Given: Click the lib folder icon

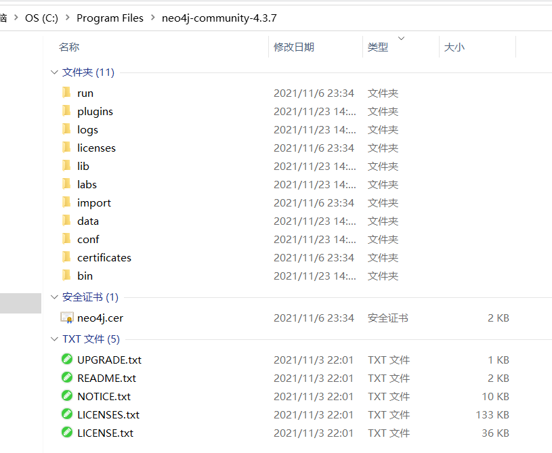Looking at the screenshot, I should (x=66, y=166).
